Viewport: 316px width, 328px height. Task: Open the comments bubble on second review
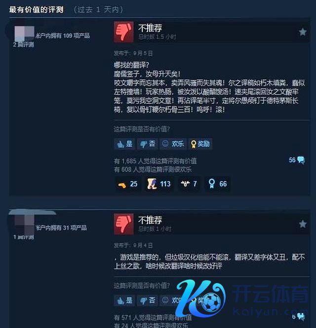click(298, 317)
